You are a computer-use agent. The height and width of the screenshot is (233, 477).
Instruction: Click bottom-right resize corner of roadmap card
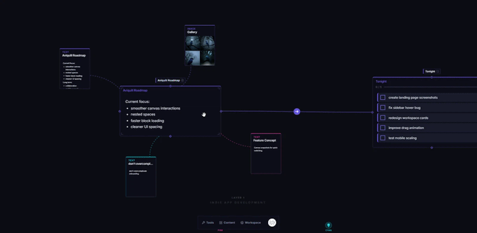click(x=219, y=134)
